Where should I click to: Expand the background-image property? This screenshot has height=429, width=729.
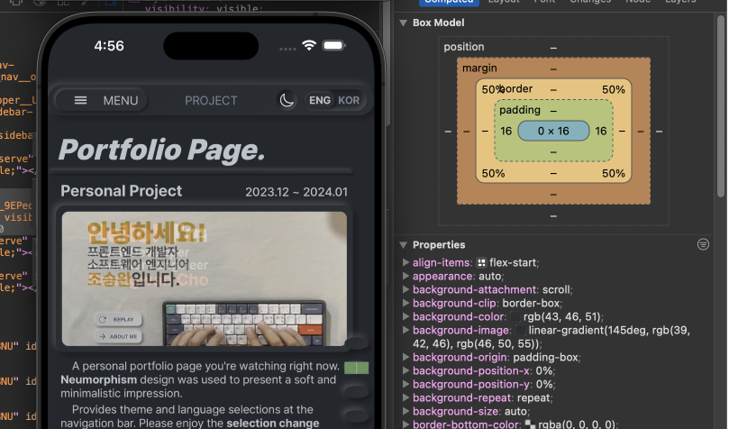[406, 330]
